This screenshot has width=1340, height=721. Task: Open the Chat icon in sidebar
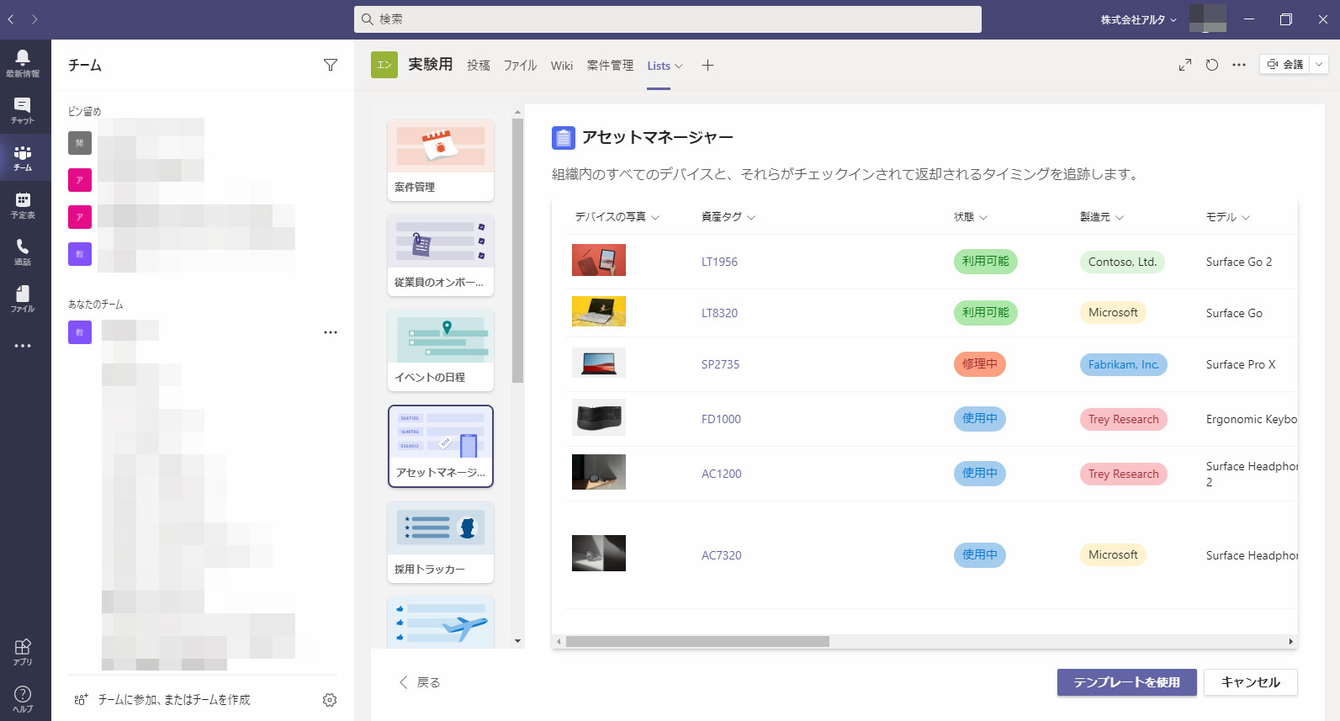(x=23, y=109)
